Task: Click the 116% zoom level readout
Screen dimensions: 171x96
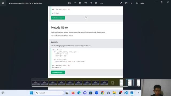Action: (142, 3)
